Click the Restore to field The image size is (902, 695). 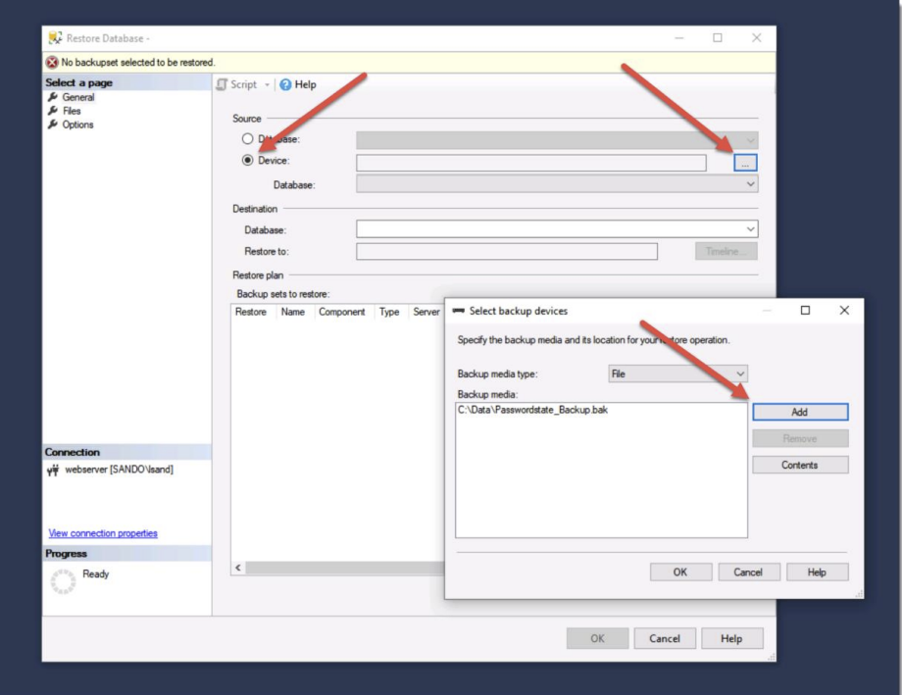(507, 251)
